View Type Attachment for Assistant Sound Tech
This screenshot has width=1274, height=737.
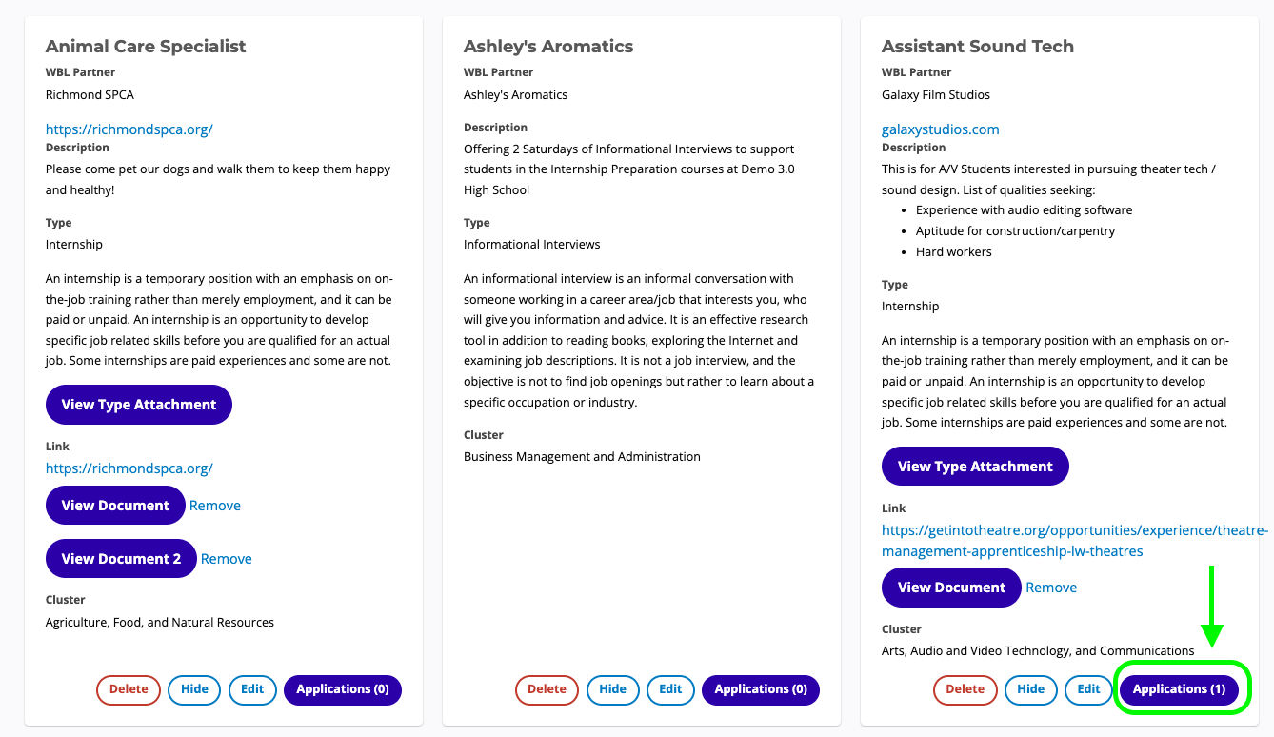click(x=975, y=467)
